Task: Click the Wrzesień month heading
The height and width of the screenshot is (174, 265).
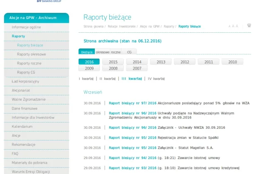Action: [93, 92]
